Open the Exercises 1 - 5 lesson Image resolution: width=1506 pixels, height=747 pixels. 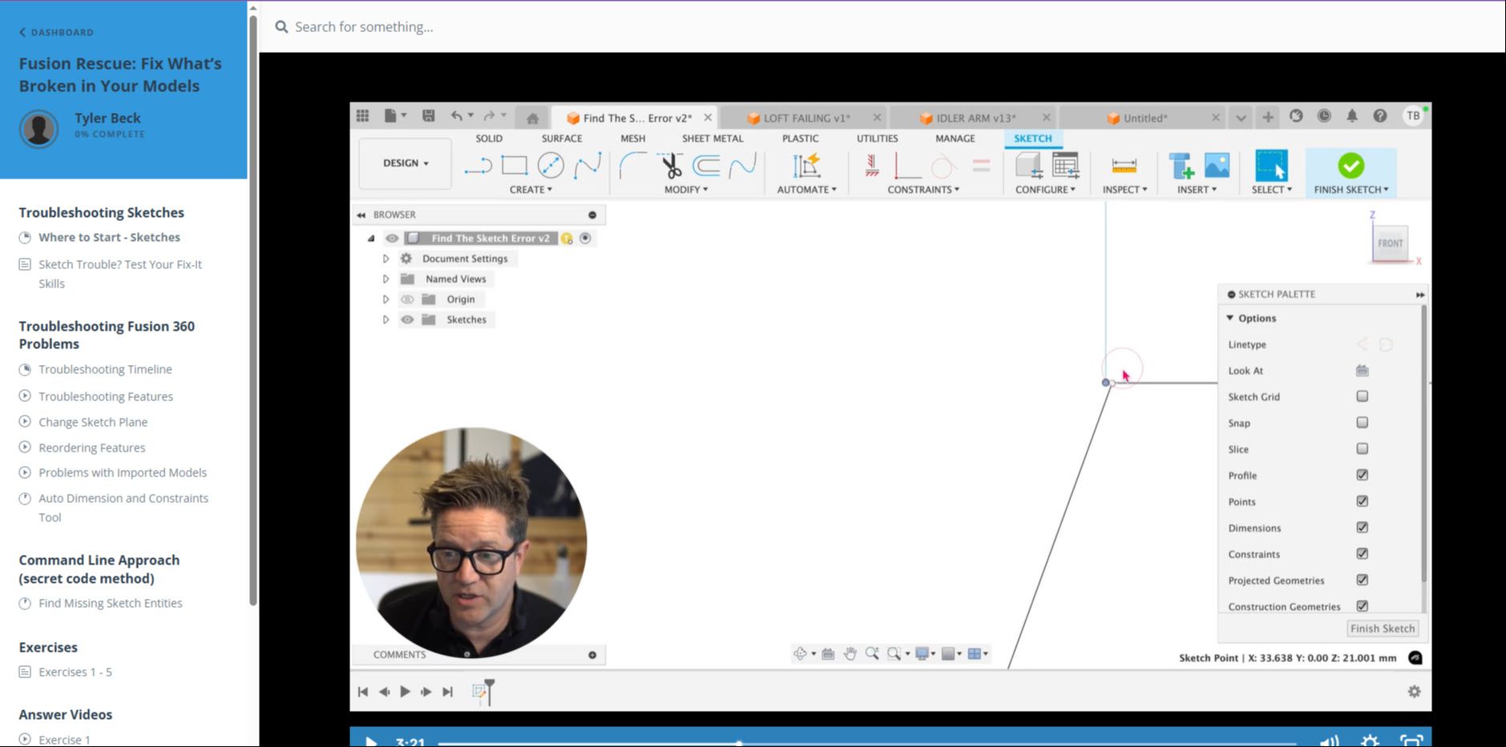point(75,672)
